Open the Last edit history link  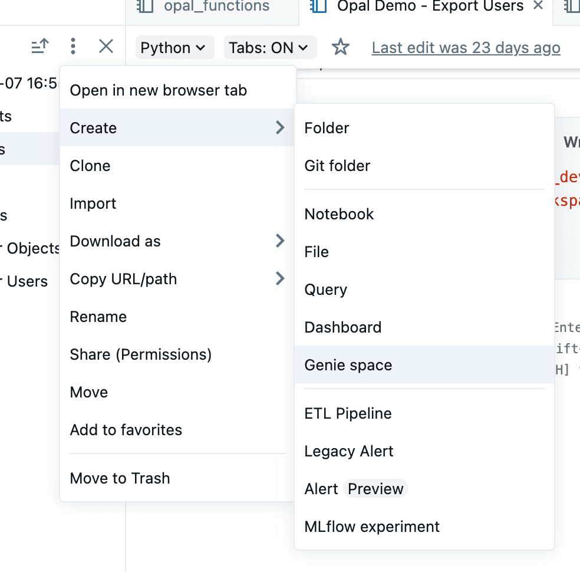click(466, 48)
